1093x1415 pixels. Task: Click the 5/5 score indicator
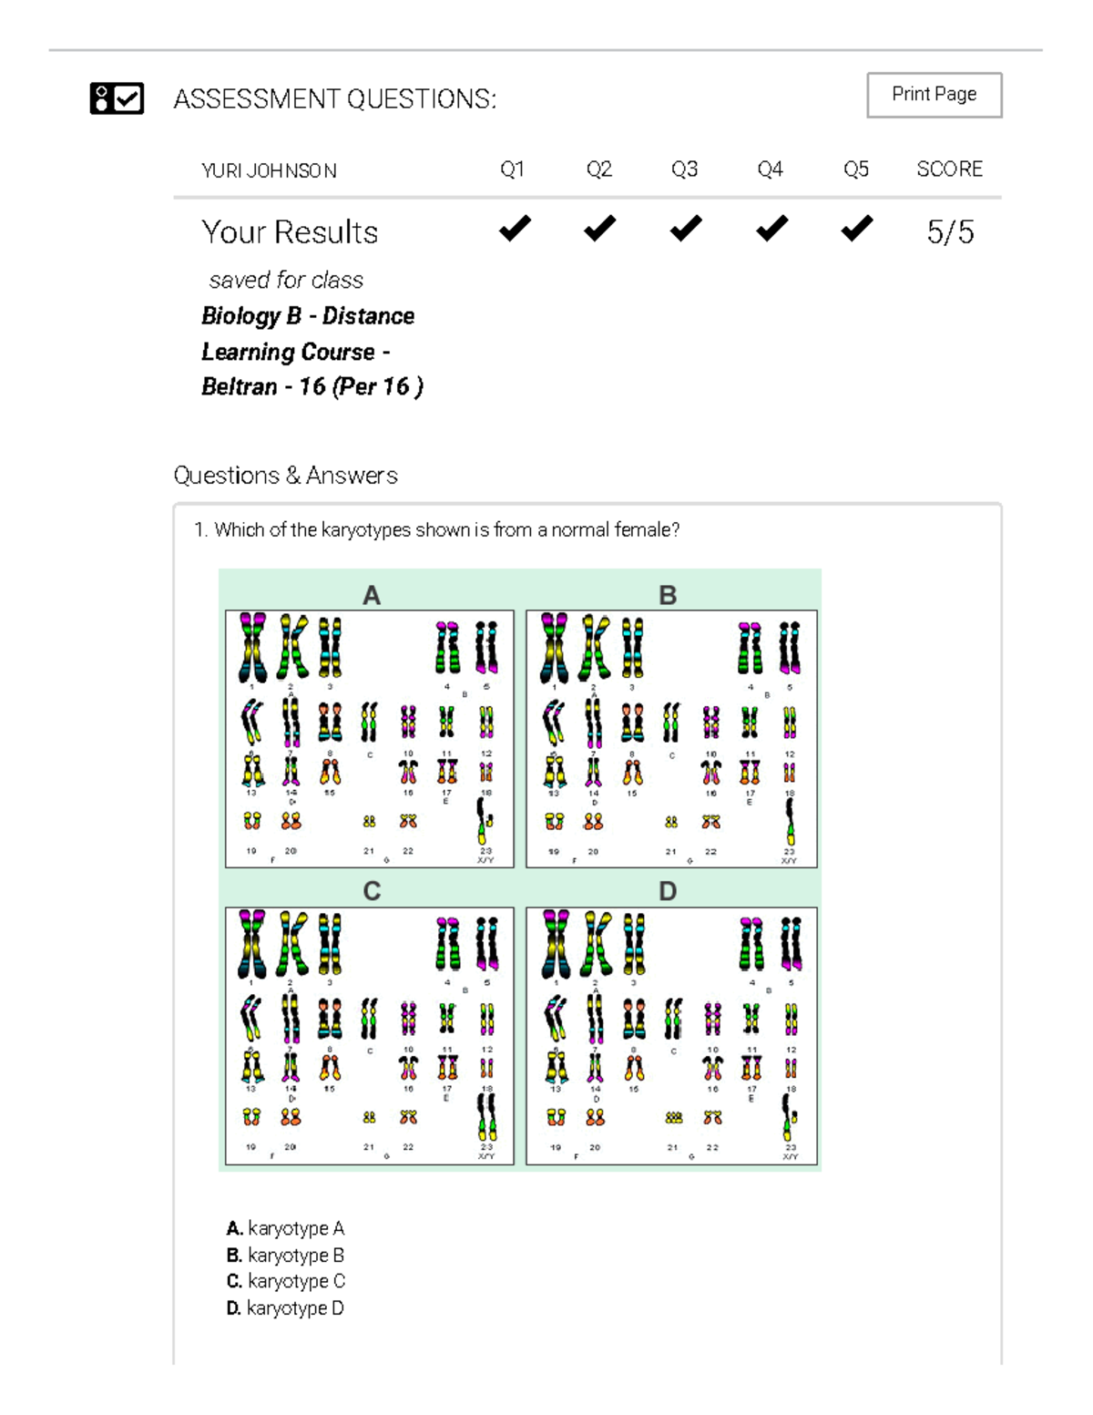(950, 232)
